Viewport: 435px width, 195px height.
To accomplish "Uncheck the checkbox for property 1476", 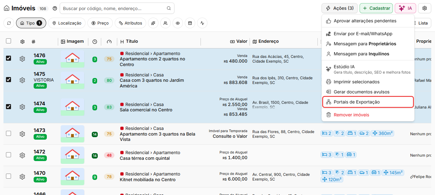I will click(x=8, y=58).
